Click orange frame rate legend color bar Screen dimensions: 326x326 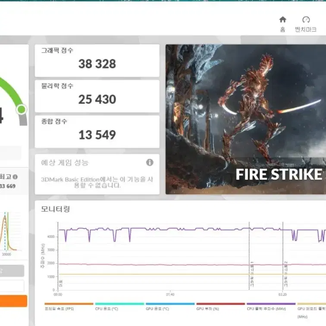[x=69, y=304]
